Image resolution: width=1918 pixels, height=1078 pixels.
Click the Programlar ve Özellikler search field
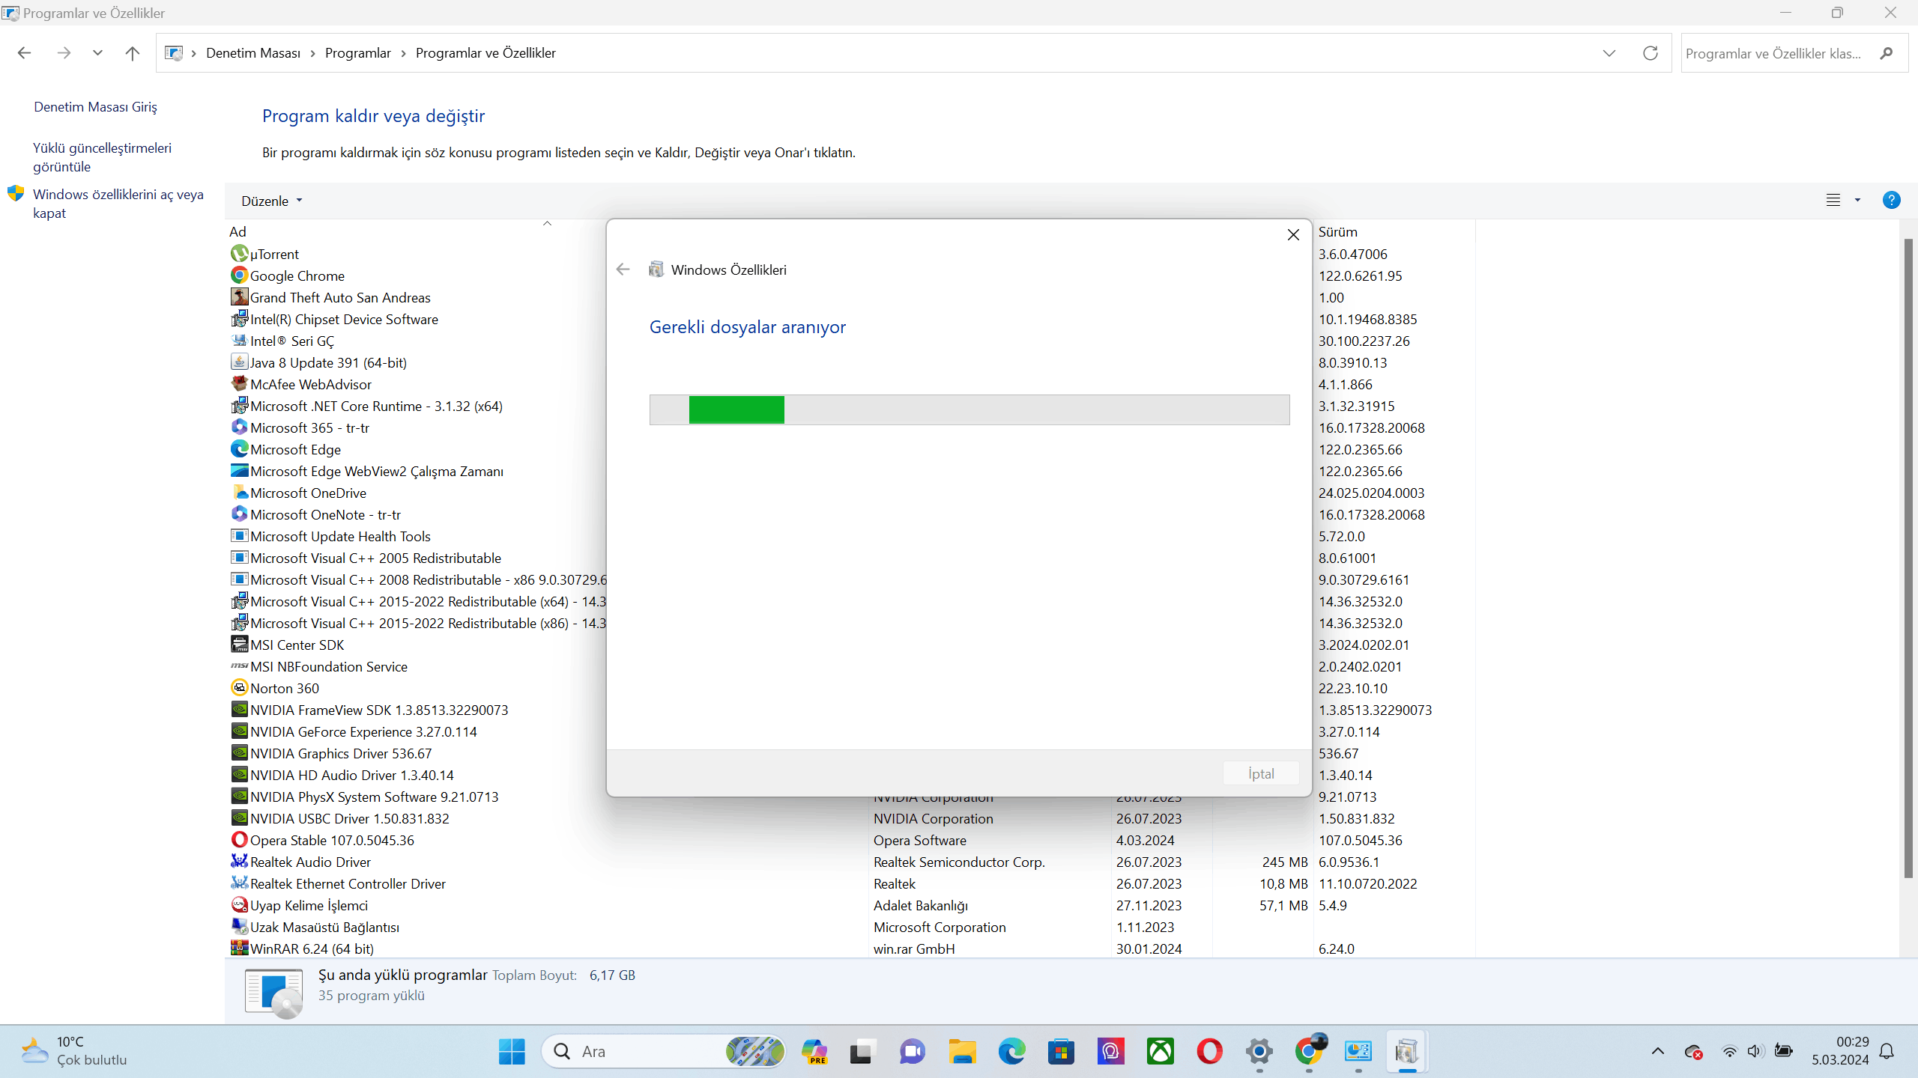click(x=1776, y=53)
